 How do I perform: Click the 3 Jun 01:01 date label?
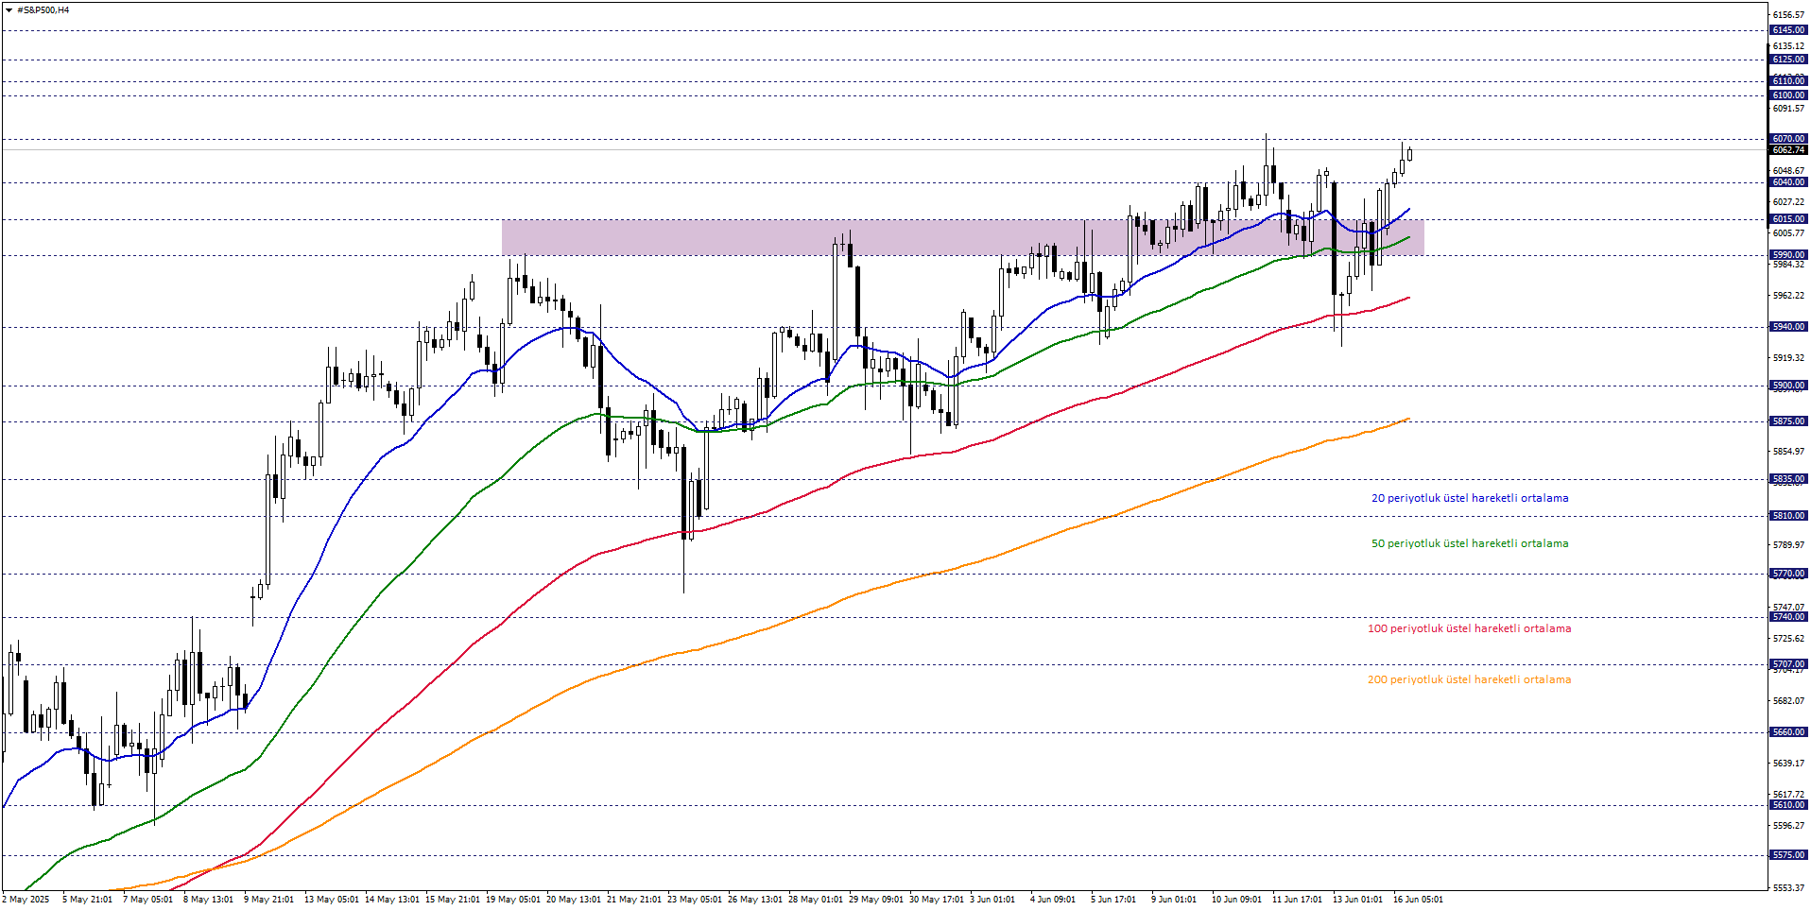[x=992, y=900]
